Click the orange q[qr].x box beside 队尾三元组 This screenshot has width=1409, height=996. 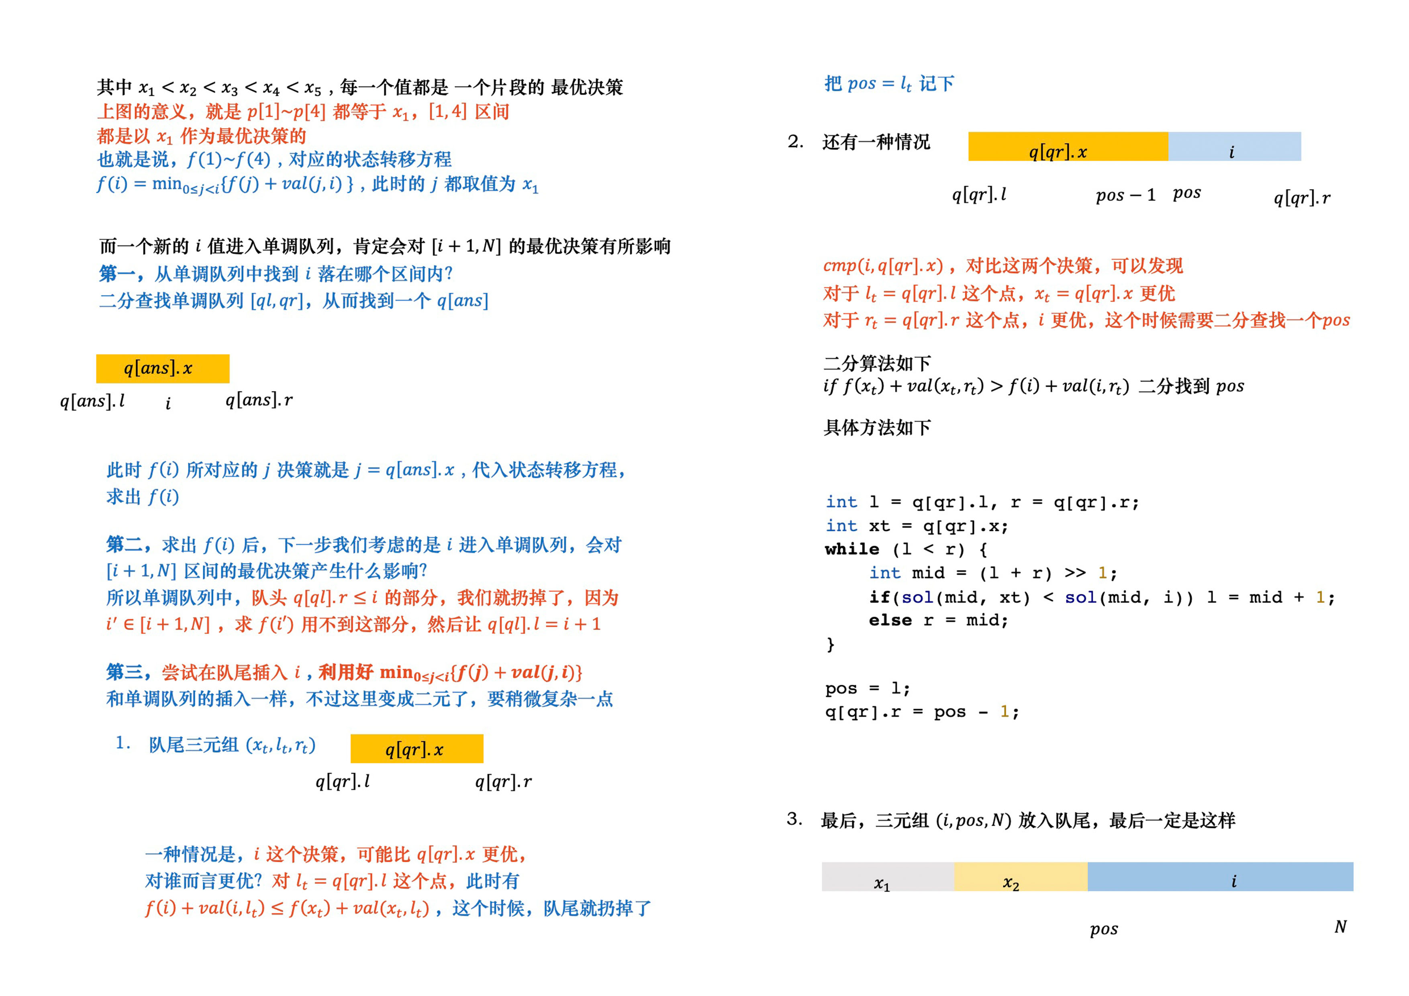417,749
